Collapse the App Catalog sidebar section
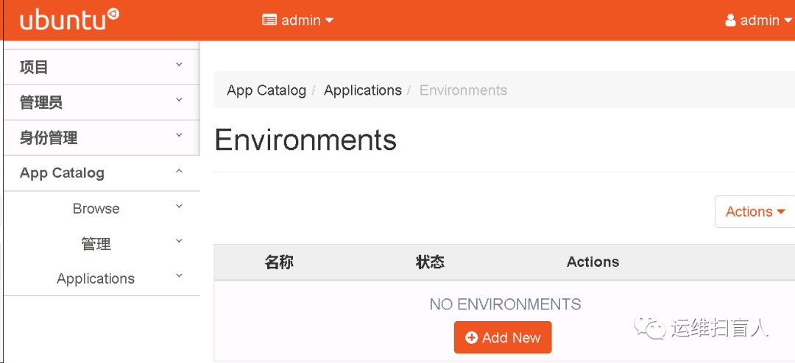This screenshot has width=795, height=363. click(102, 173)
